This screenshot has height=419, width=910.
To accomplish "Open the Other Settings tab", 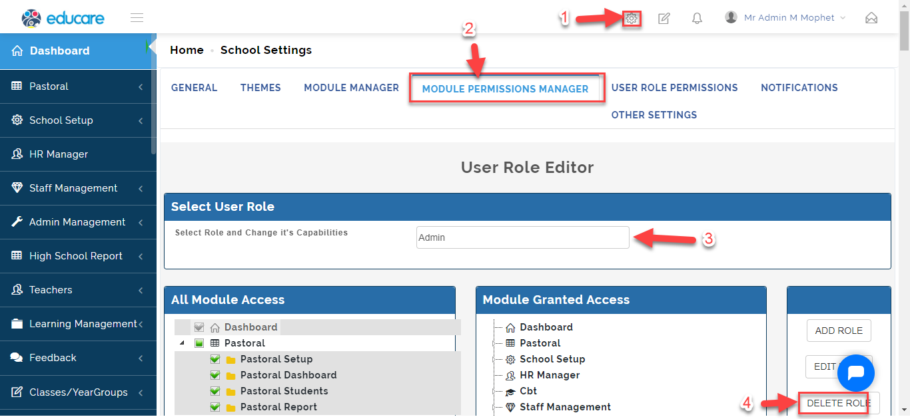I will click(x=654, y=115).
